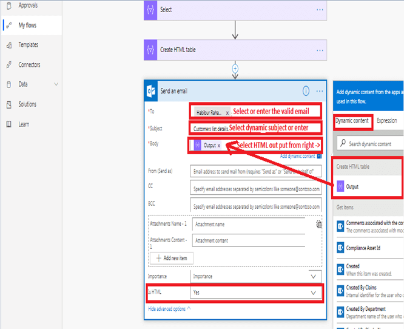Click the Attachment name field
This screenshot has width=404, height=329.
[249, 225]
